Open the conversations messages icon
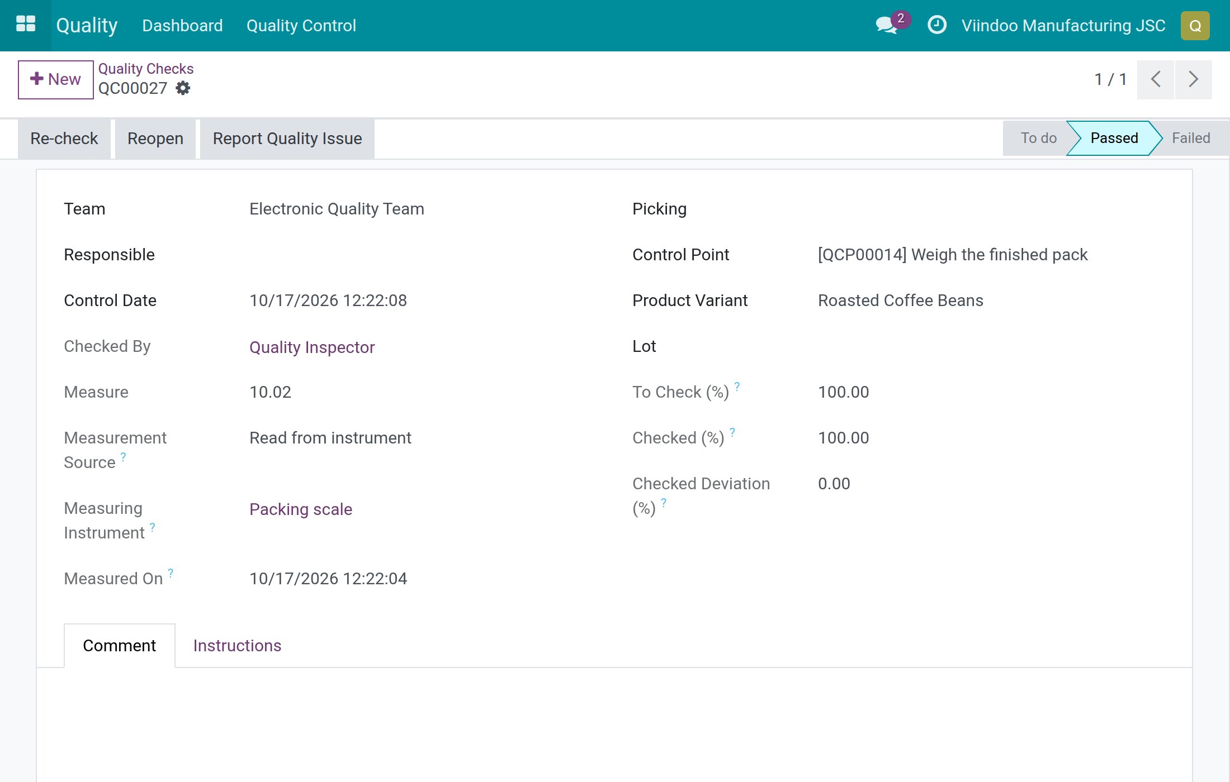The width and height of the screenshot is (1230, 782). 887,25
